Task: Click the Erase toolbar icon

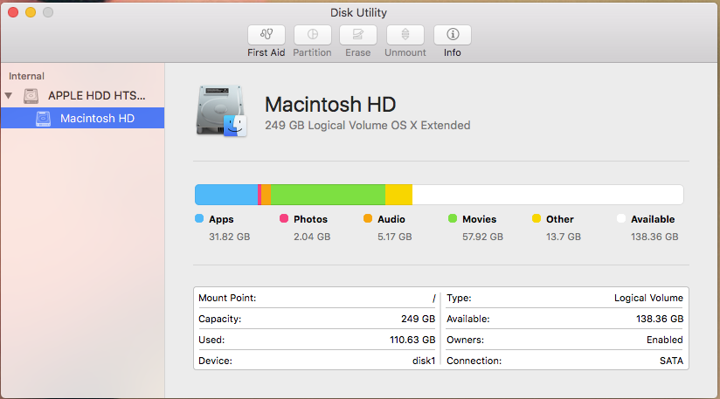Action: click(358, 35)
